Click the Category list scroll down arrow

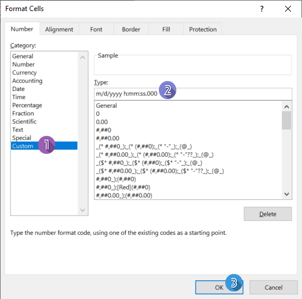[83, 210]
